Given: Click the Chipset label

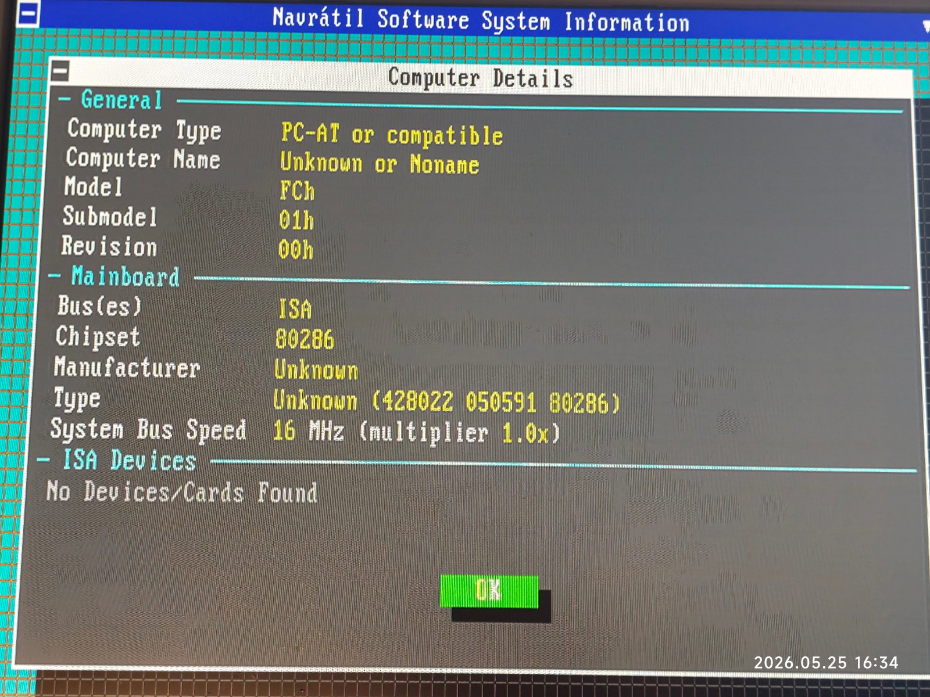Looking at the screenshot, I should pos(98,337).
